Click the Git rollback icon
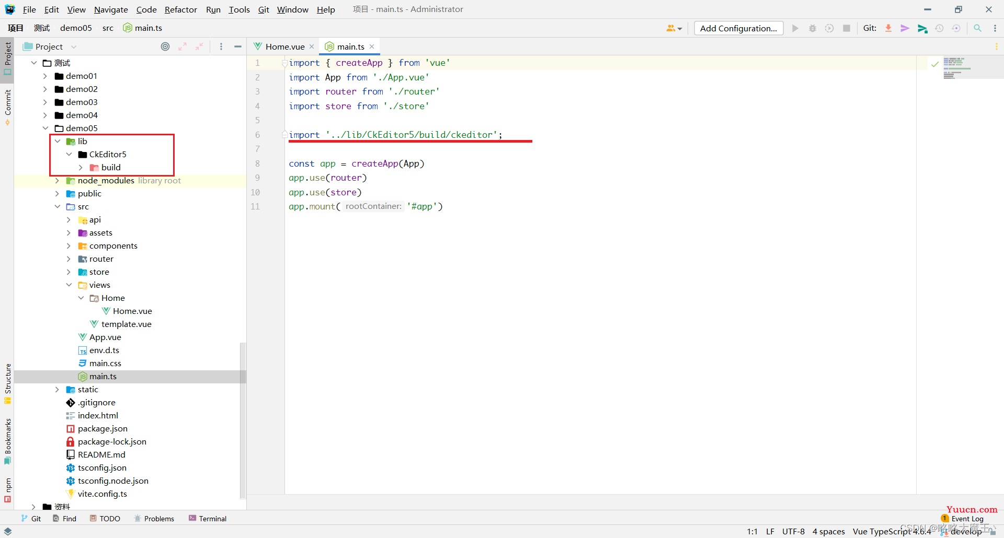 tap(956, 28)
